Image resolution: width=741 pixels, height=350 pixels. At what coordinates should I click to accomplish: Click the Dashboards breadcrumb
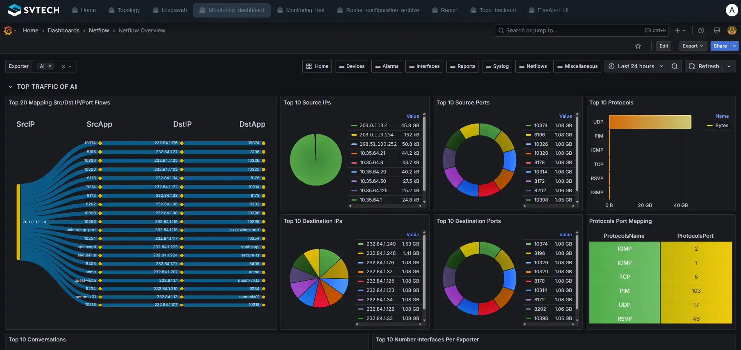(64, 30)
